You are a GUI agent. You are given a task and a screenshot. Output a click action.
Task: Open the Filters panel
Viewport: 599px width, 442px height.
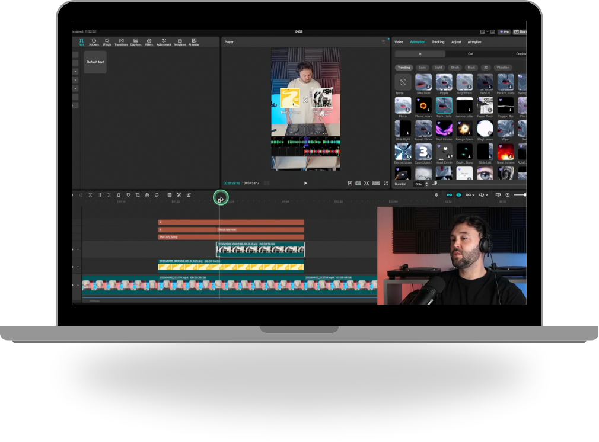tap(149, 42)
